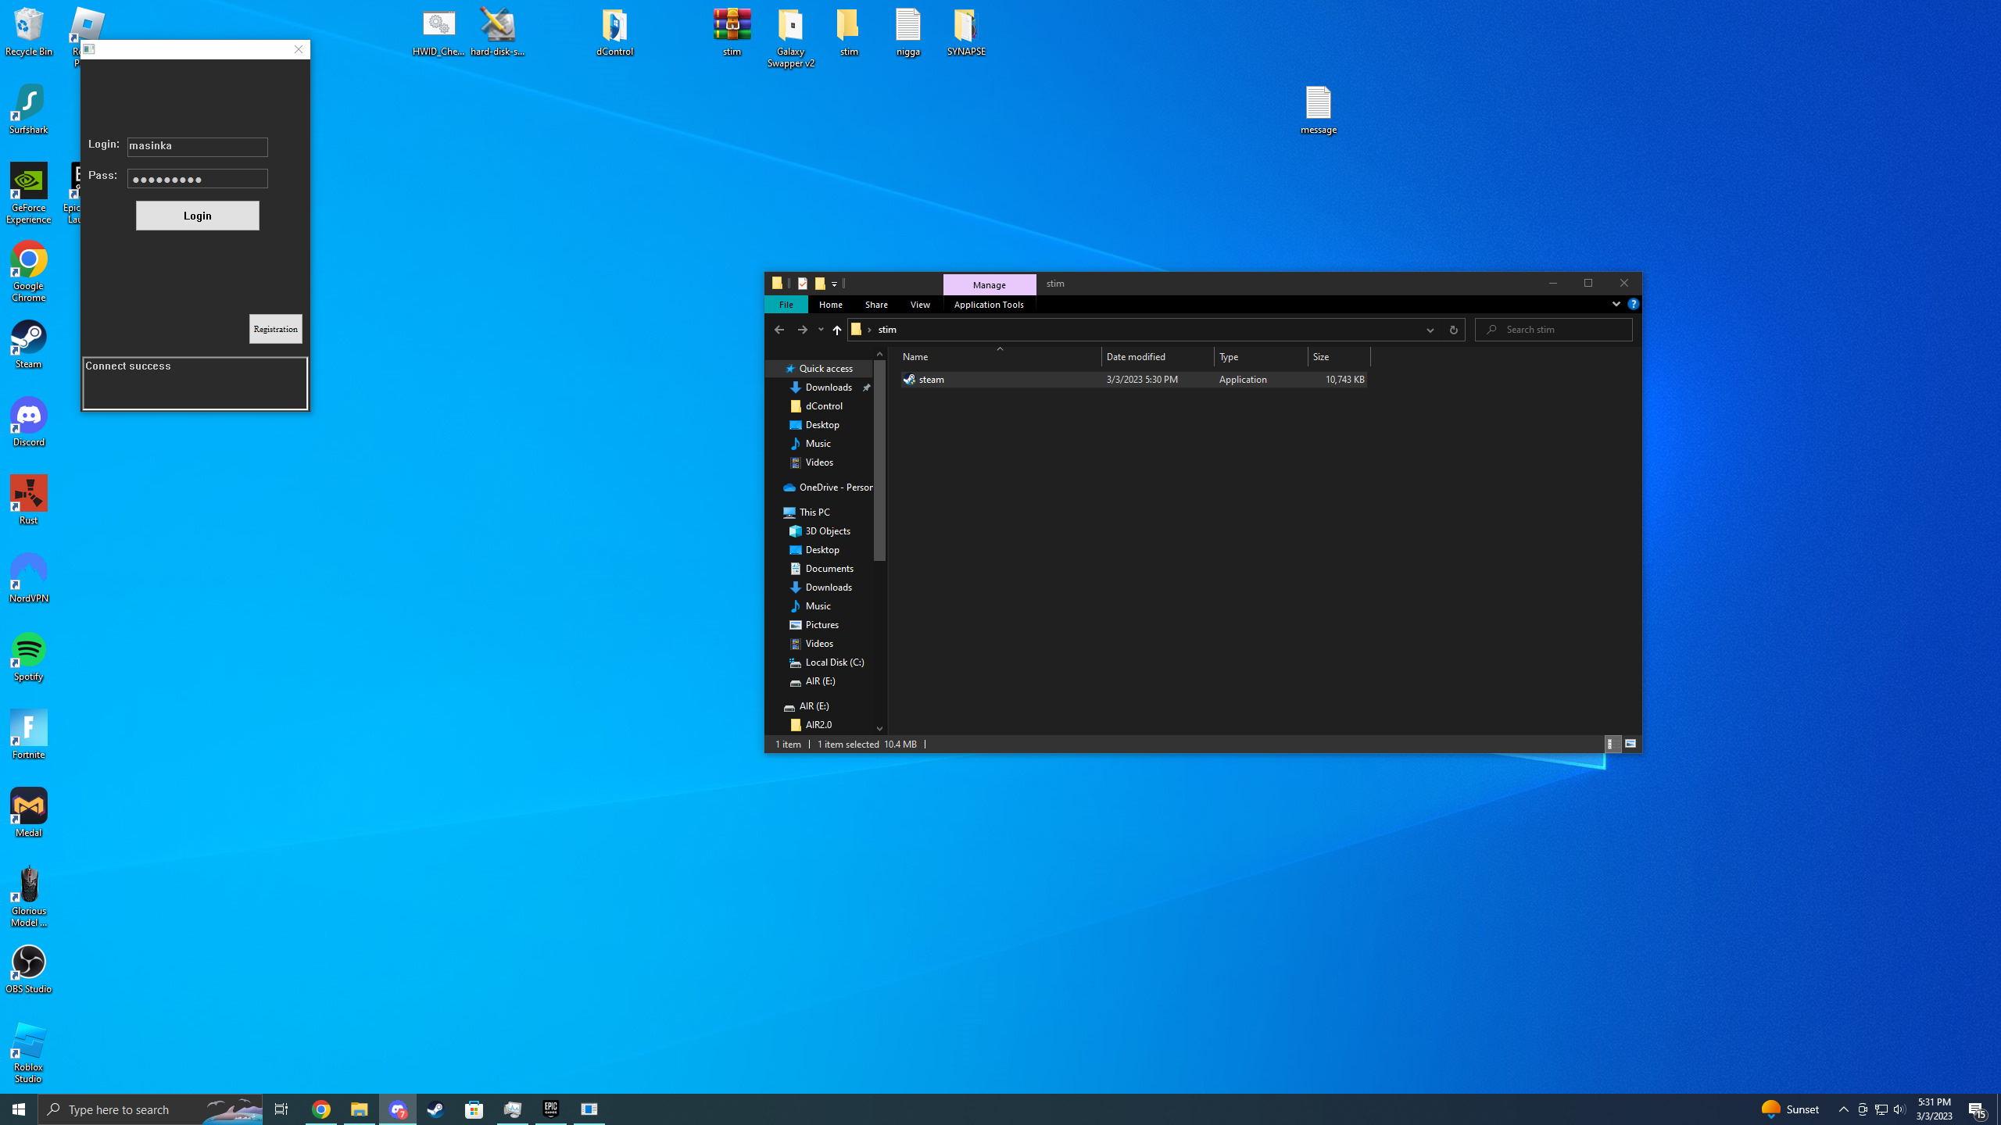2001x1125 pixels.
Task: Open the Properties quick access toolbar icon
Action: point(803,284)
